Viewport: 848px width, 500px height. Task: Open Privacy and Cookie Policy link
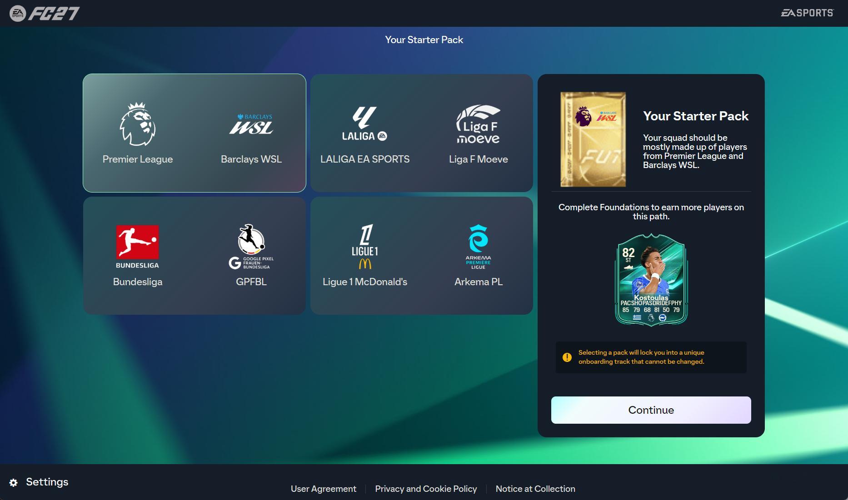pyautogui.click(x=426, y=489)
